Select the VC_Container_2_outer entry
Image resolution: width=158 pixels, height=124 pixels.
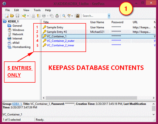coord(60,41)
